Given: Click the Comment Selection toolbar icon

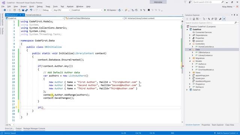Looking at the screenshot, I should 141,10.
